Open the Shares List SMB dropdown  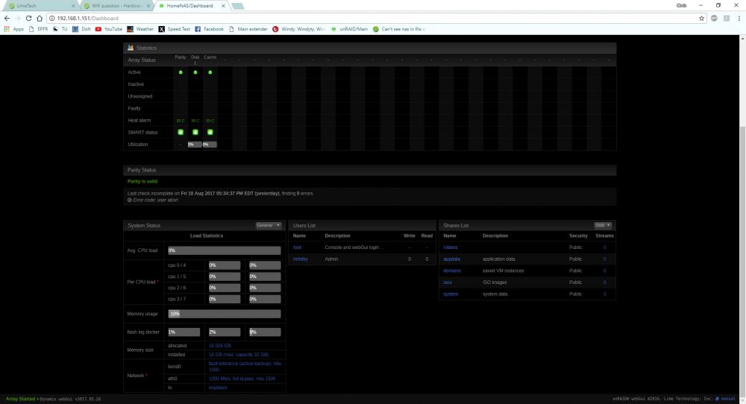pyautogui.click(x=602, y=225)
